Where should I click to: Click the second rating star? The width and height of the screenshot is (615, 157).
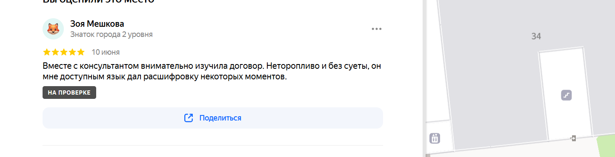(x=55, y=52)
